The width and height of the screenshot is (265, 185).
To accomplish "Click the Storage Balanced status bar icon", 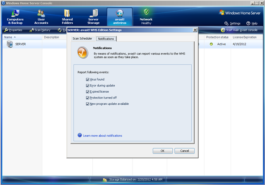I will (x=105, y=180).
